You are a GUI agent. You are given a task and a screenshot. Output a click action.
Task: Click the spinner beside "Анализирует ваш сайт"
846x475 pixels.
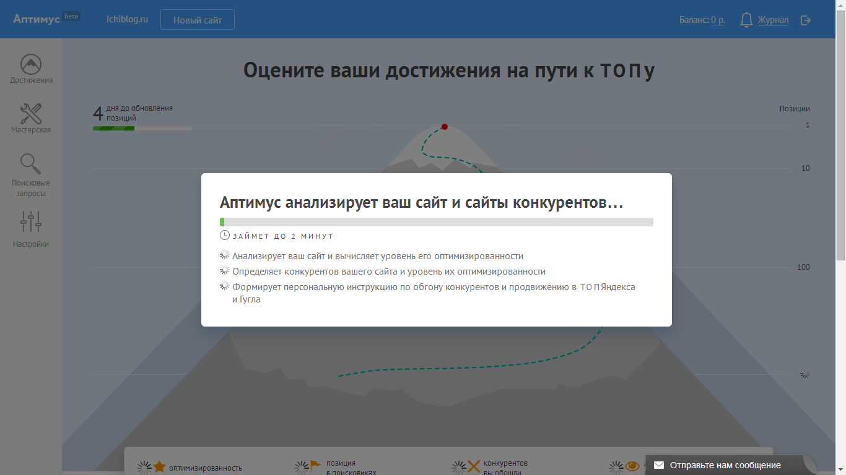225,255
